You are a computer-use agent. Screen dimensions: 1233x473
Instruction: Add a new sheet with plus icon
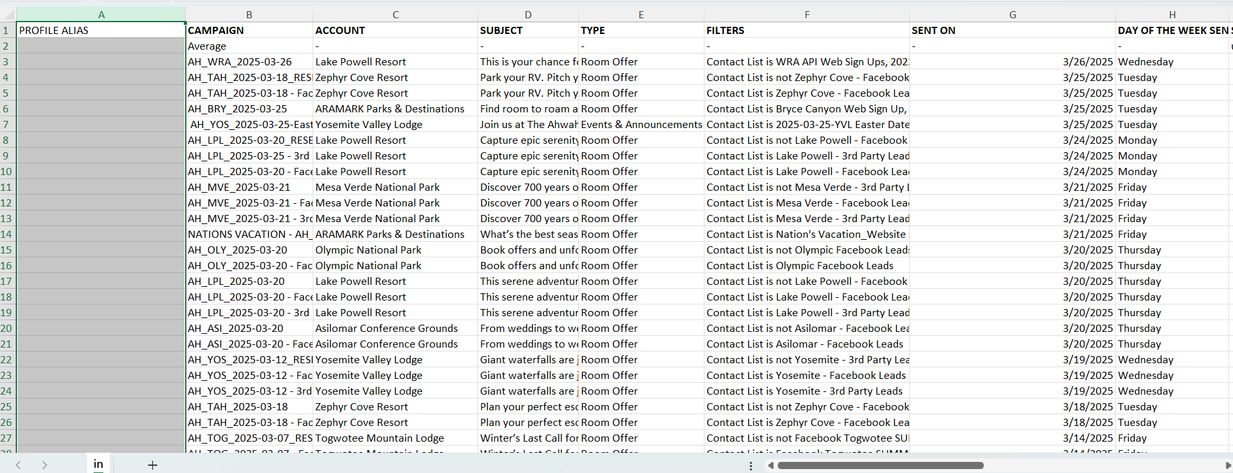[x=152, y=465]
